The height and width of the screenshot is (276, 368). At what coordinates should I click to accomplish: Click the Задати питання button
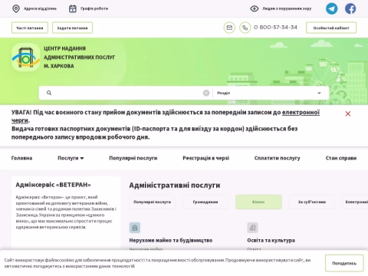[x=72, y=28]
